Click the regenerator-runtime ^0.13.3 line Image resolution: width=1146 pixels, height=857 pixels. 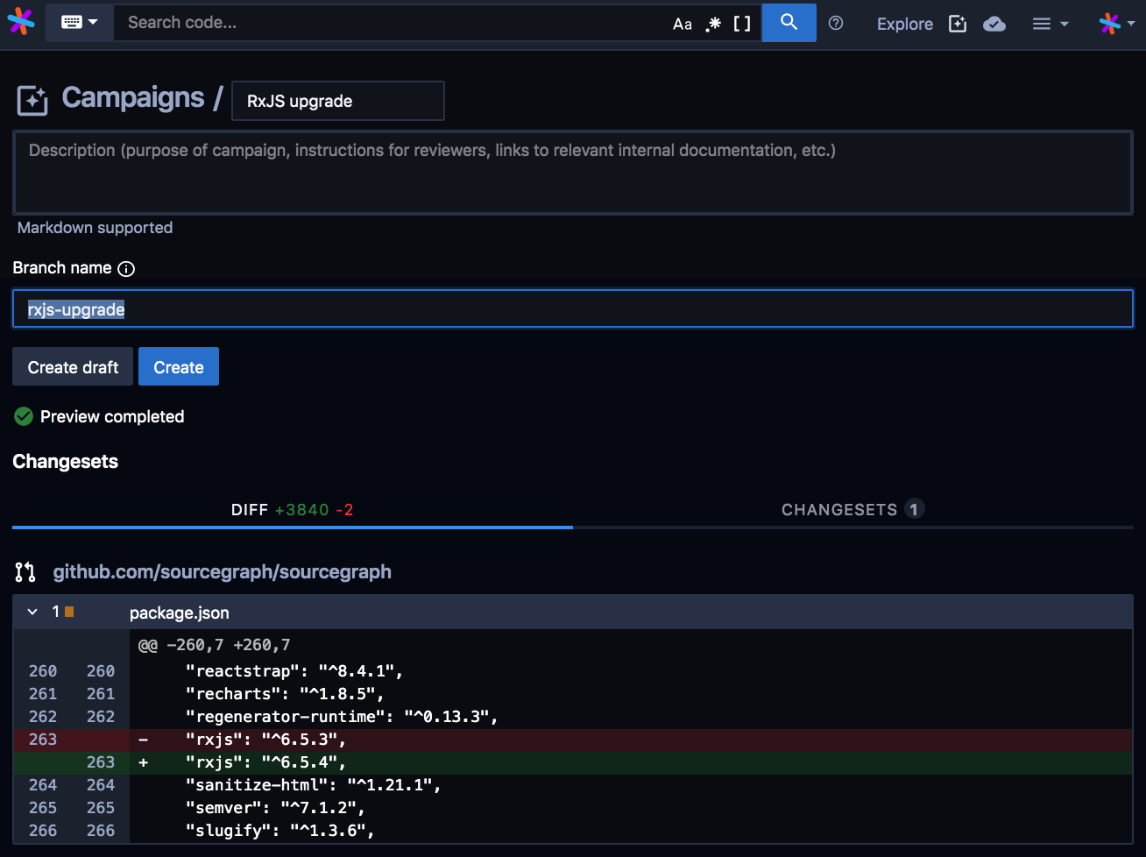click(573, 717)
